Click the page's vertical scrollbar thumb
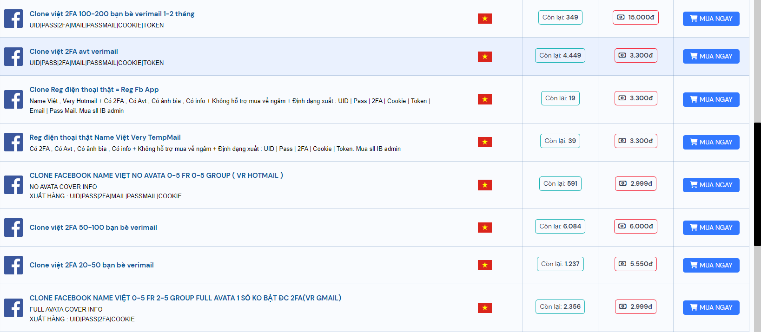761x332 pixels. click(x=757, y=184)
